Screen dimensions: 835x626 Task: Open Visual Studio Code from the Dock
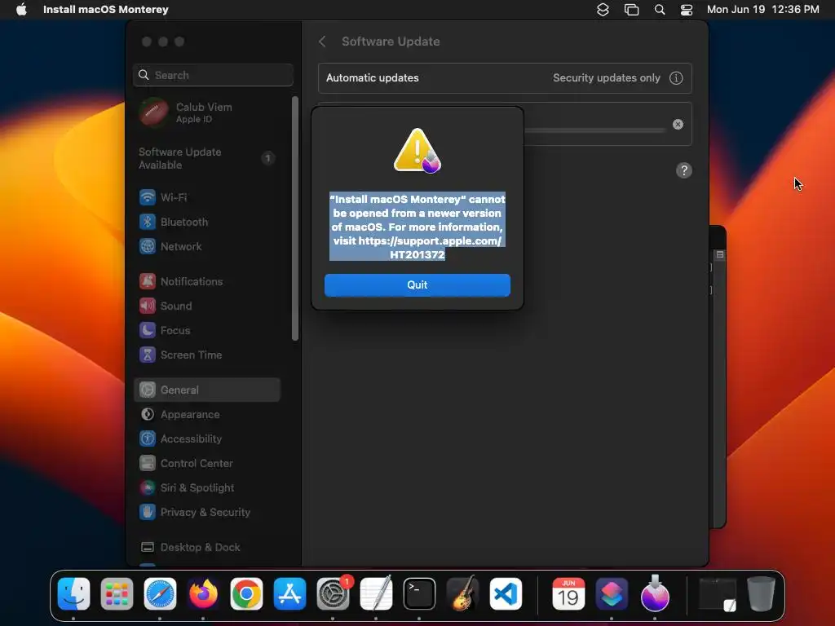(506, 593)
